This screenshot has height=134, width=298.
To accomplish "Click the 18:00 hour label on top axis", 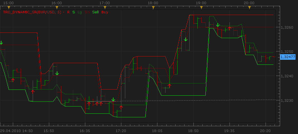I will (153, 3).
